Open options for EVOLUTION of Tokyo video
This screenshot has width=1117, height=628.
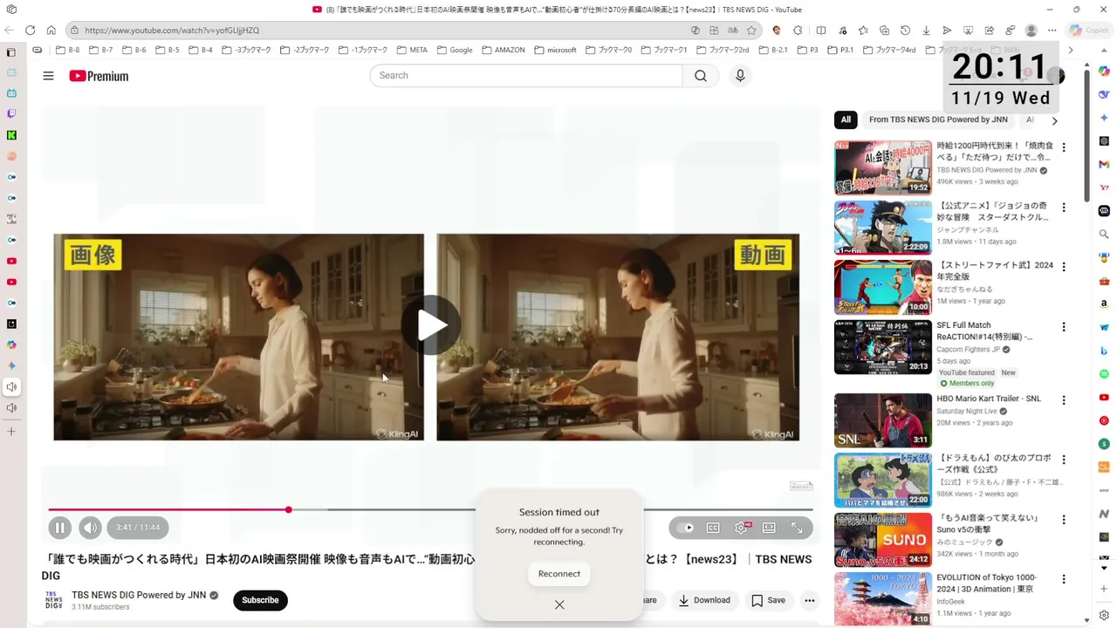tap(1064, 579)
